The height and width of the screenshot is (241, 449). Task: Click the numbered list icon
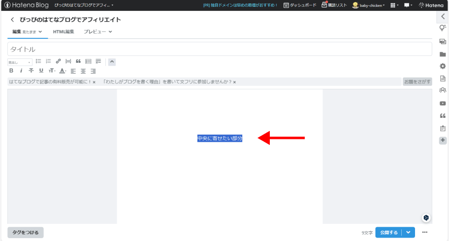(x=48, y=61)
